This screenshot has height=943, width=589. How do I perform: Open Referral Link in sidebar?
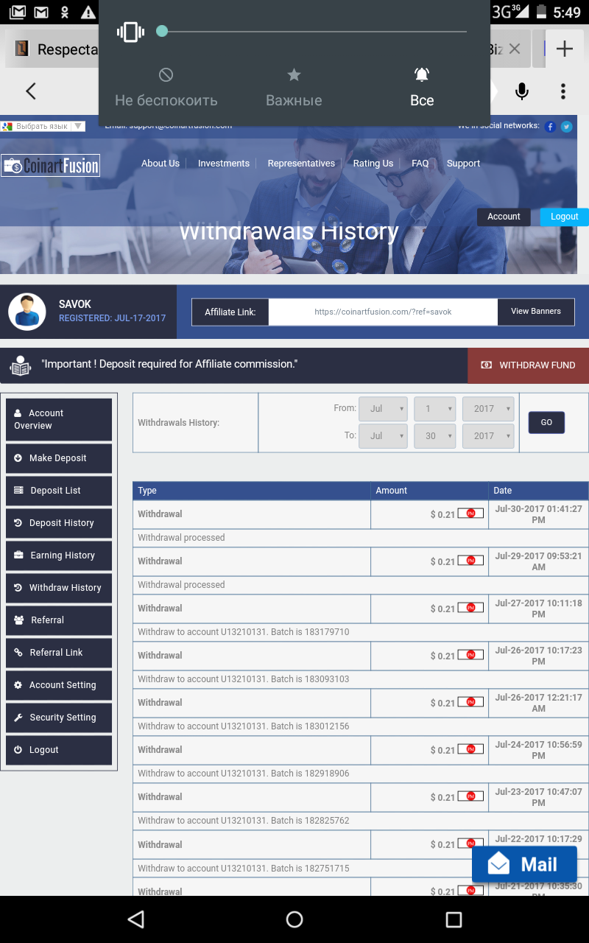[x=59, y=653]
